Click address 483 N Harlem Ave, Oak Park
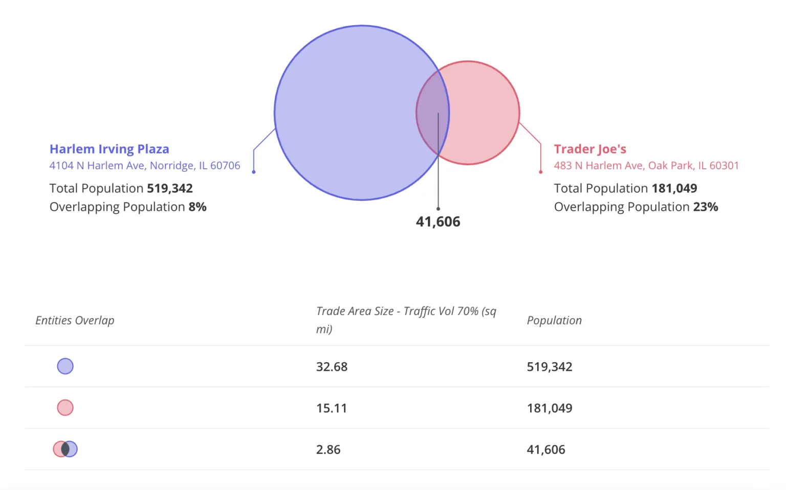 (x=646, y=165)
